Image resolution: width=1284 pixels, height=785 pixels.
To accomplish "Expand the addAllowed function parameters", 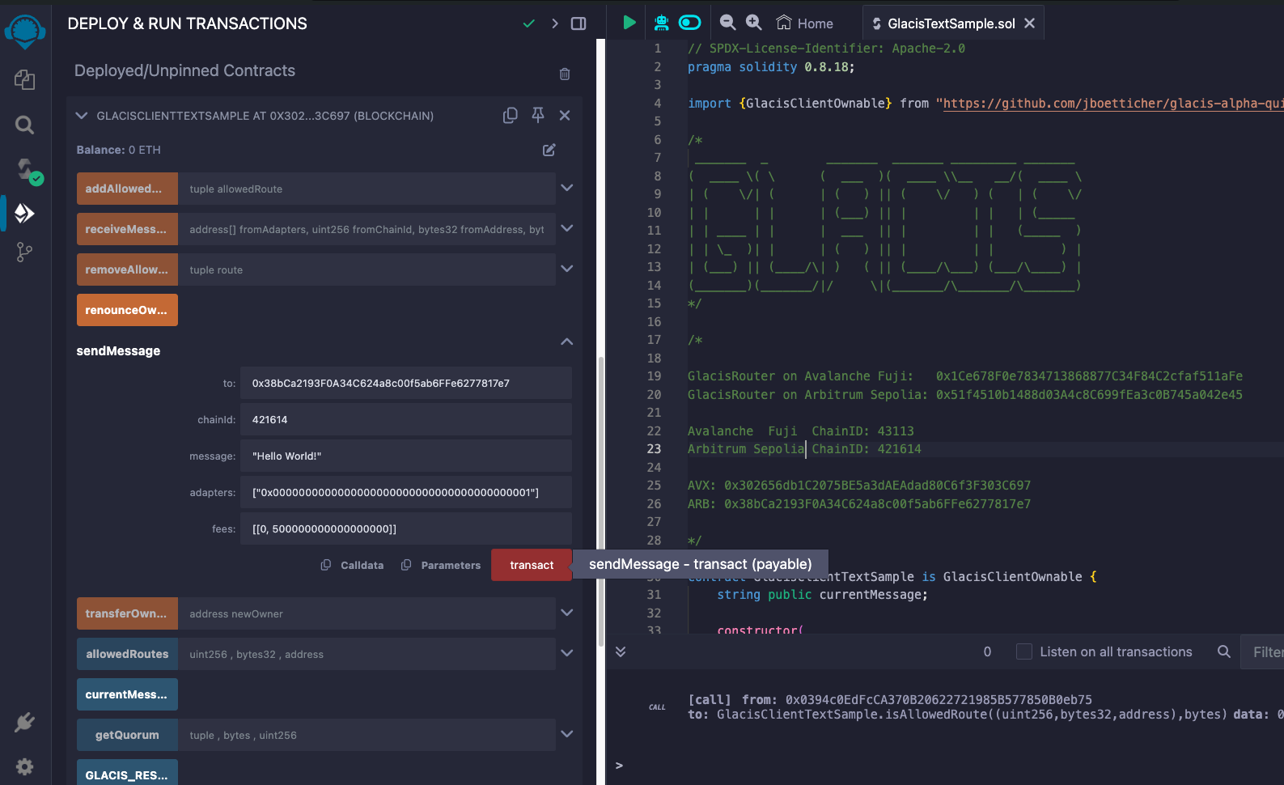I will coord(567,188).
